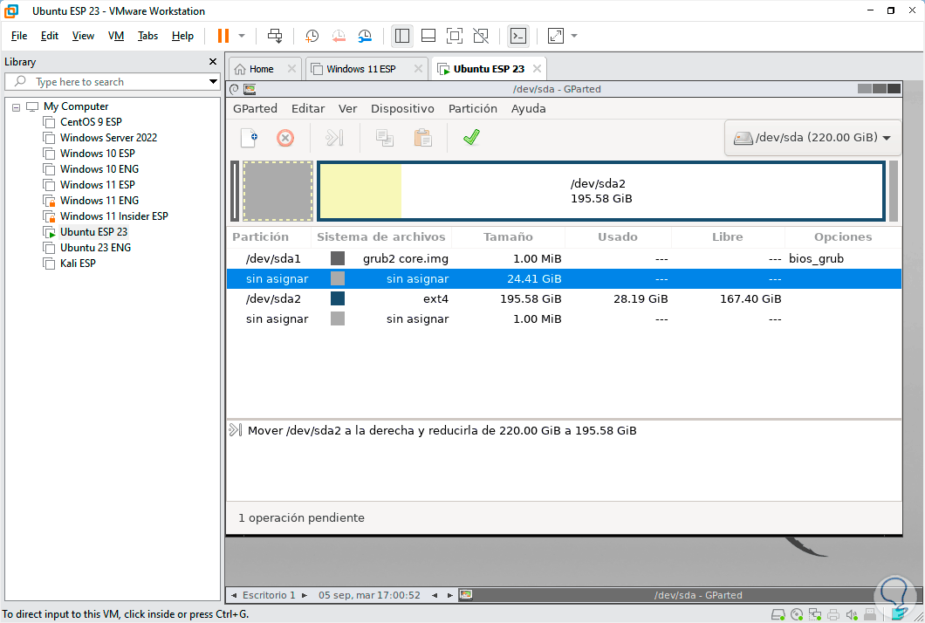Select Windows 10 ESP in the library
The width and height of the screenshot is (925, 623).
98,154
